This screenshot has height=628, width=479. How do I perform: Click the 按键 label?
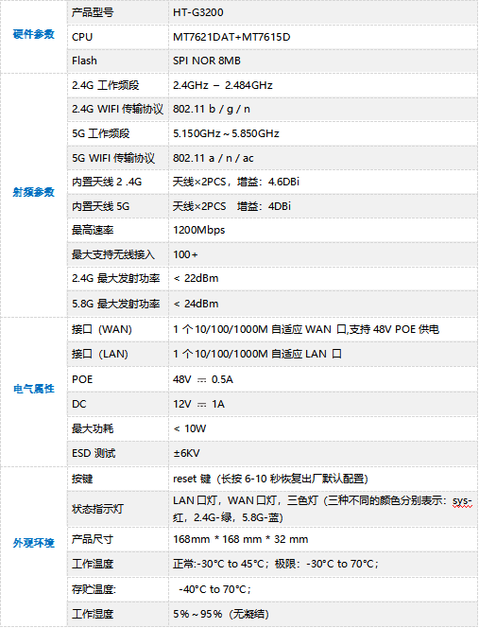click(82, 479)
